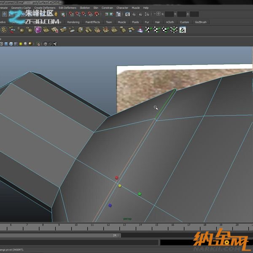Open the Create Deformers menu
The image size is (253, 253).
[x=44, y=8]
